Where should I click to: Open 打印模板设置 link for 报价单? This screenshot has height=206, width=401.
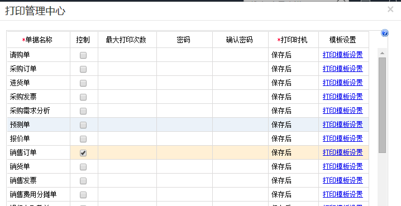coord(343,138)
